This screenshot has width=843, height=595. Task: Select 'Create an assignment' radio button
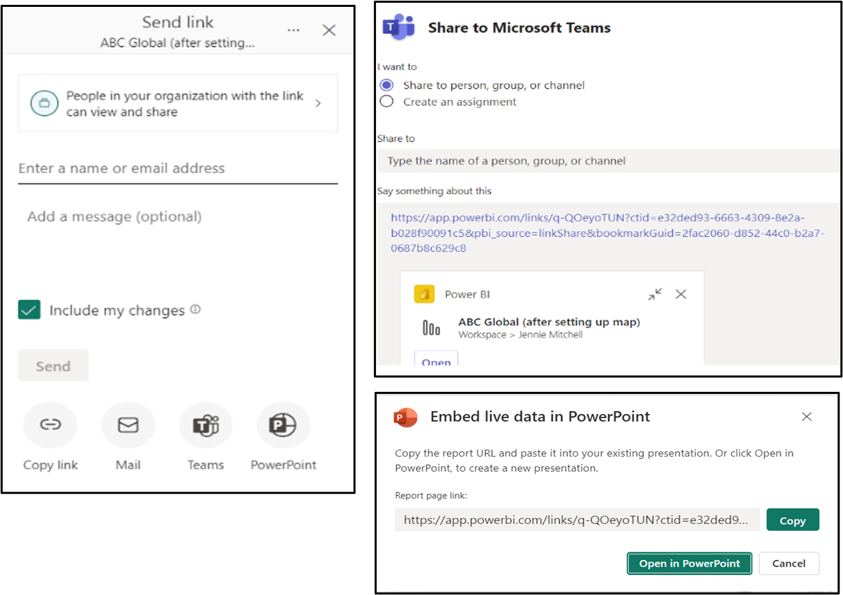coord(387,102)
